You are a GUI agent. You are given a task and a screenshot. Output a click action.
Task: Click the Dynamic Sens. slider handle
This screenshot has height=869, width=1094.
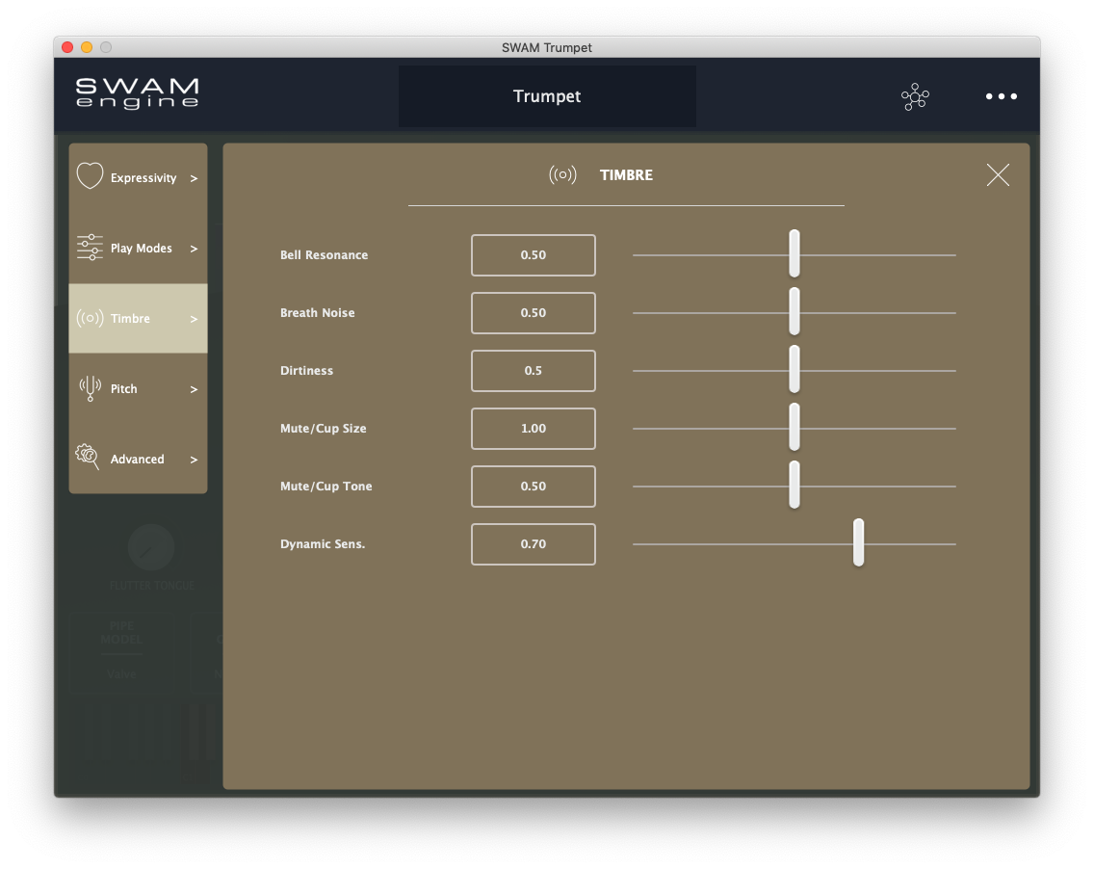[858, 543]
